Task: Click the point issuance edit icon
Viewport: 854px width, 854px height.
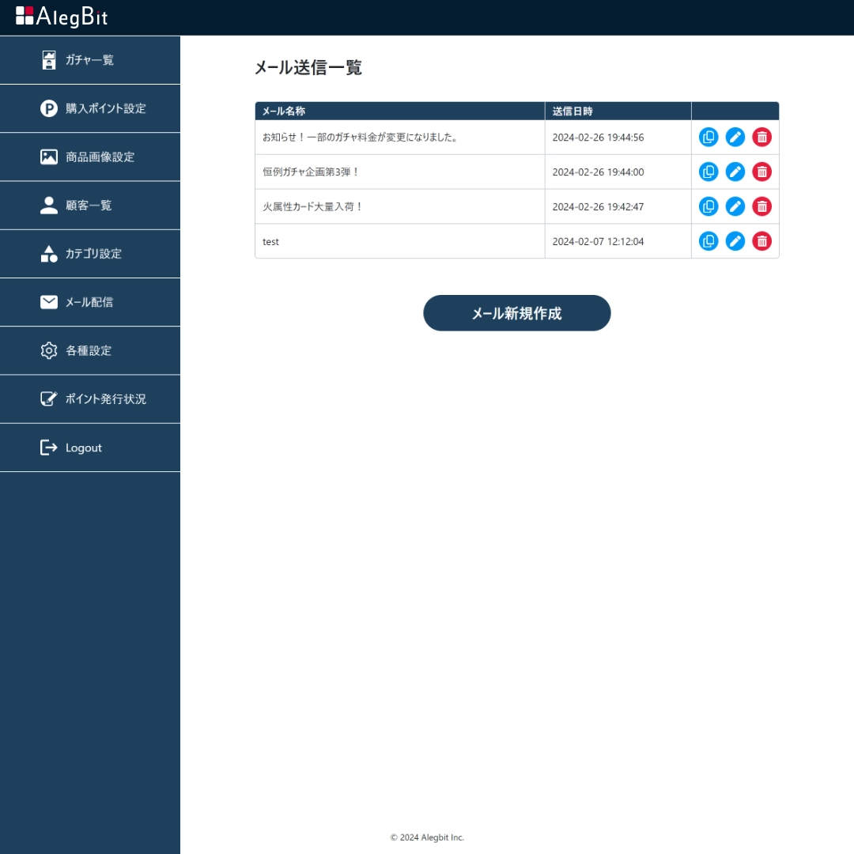Action: pos(49,399)
